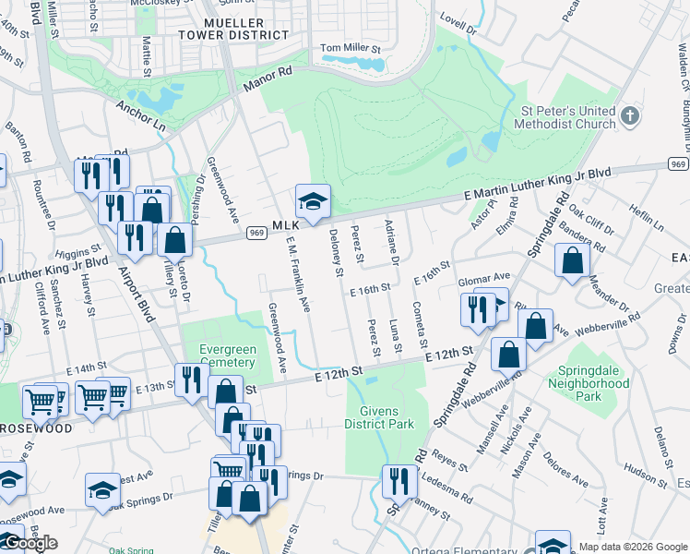
Task: Open the shopping cart marker below E 14th St
Action: pyautogui.click(x=92, y=399)
